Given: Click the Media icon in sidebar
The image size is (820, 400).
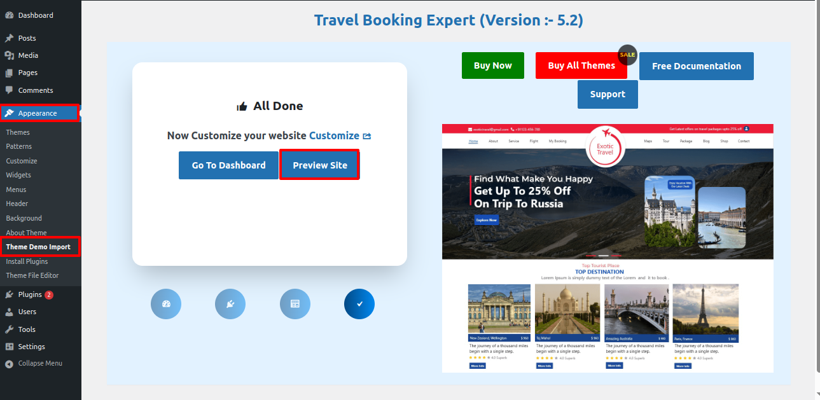Looking at the screenshot, I should click(x=9, y=55).
